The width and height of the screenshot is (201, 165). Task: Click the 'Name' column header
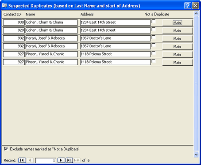click(x=31, y=14)
